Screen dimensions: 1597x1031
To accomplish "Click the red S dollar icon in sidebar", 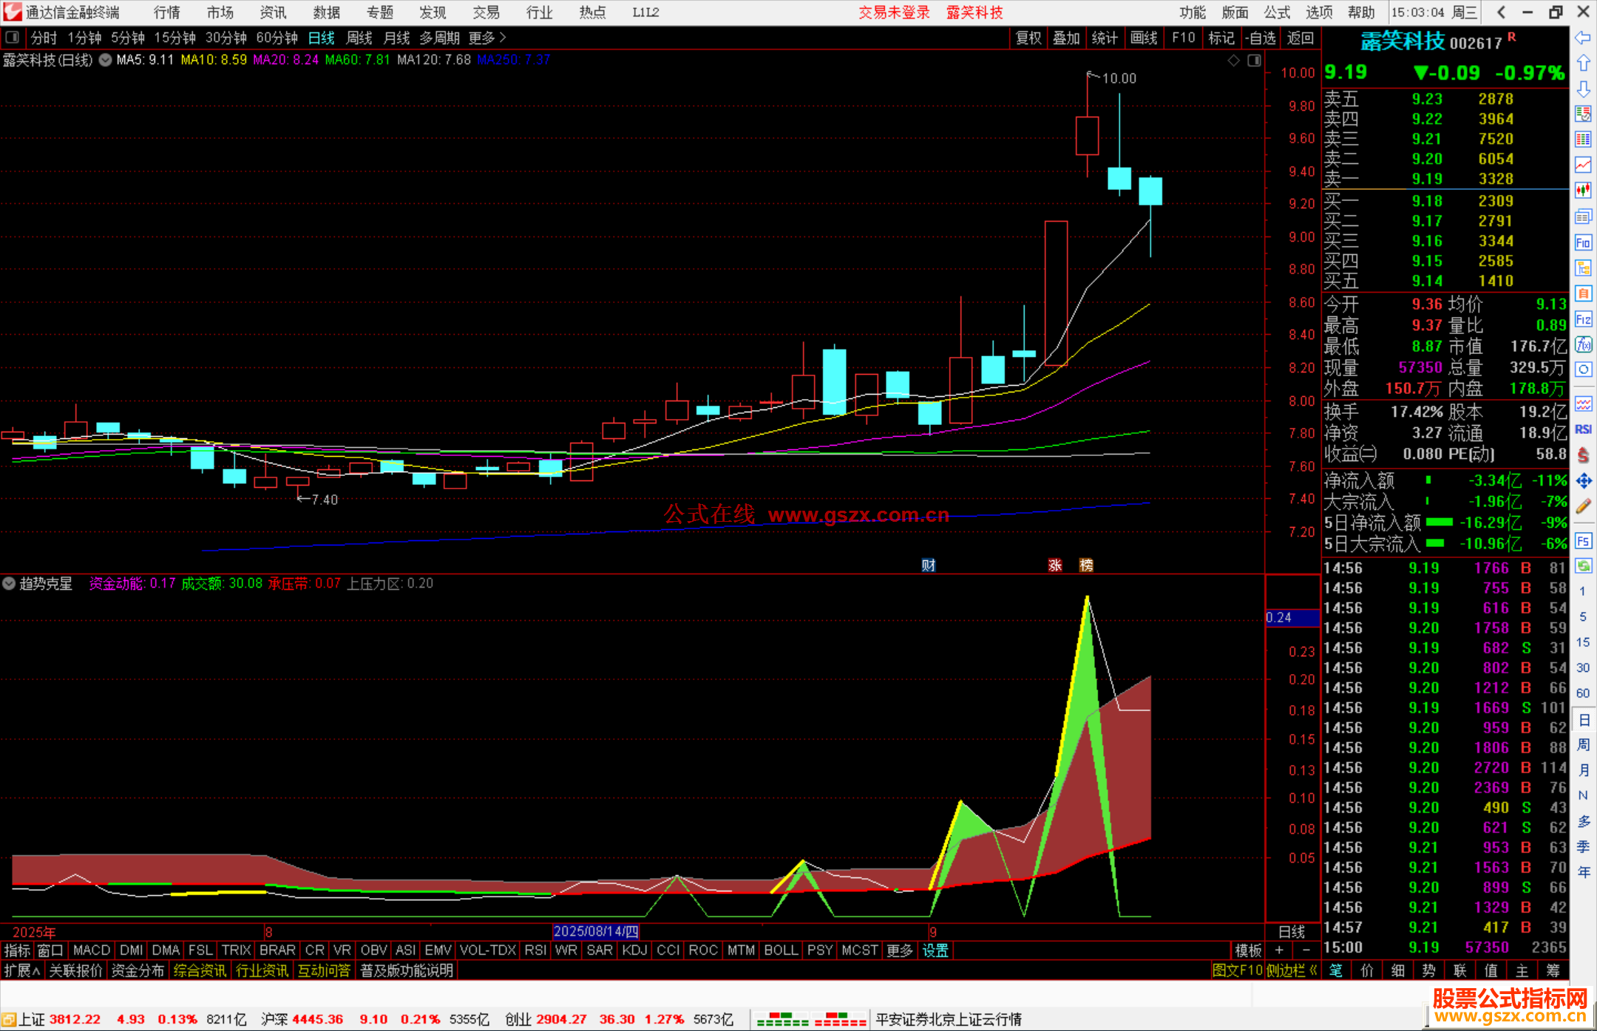I will pyautogui.click(x=1583, y=455).
